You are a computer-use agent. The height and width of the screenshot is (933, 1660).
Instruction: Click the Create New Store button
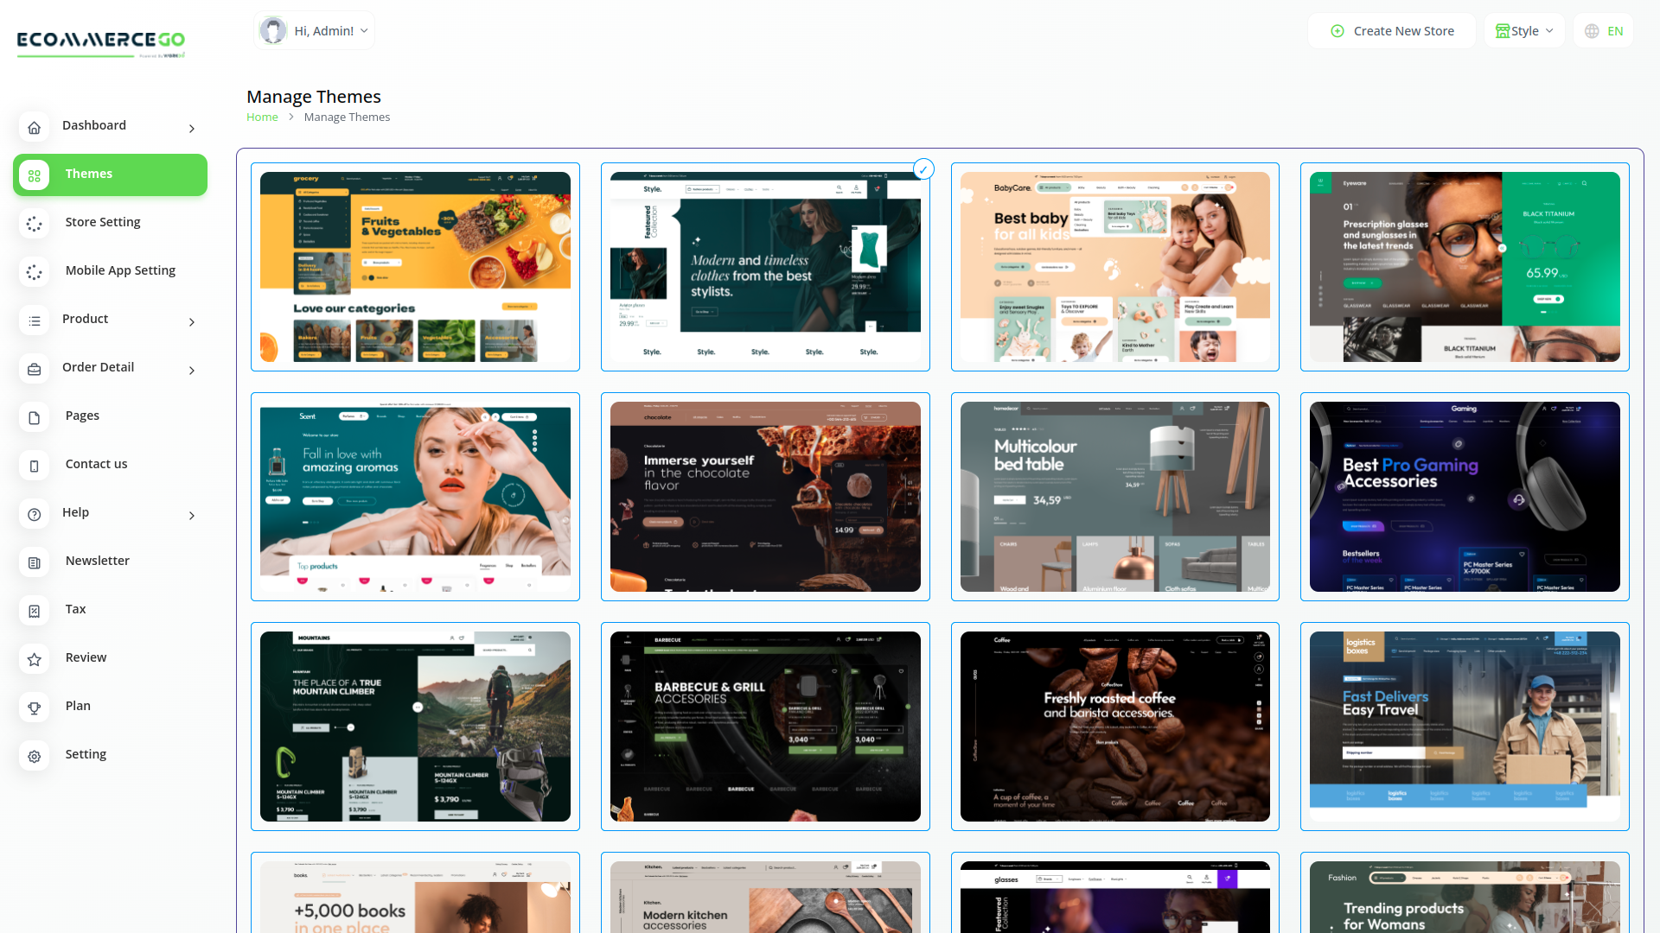tap(1392, 31)
